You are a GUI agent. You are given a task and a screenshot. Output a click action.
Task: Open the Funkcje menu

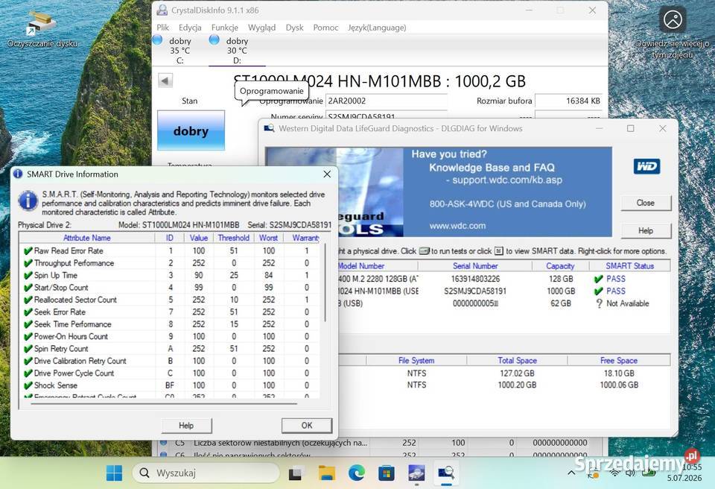[x=225, y=28]
